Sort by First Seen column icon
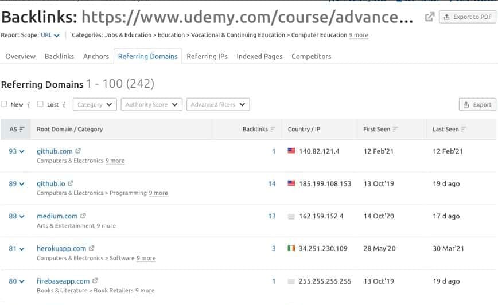Viewport: 498px width, 305px height. click(x=395, y=129)
